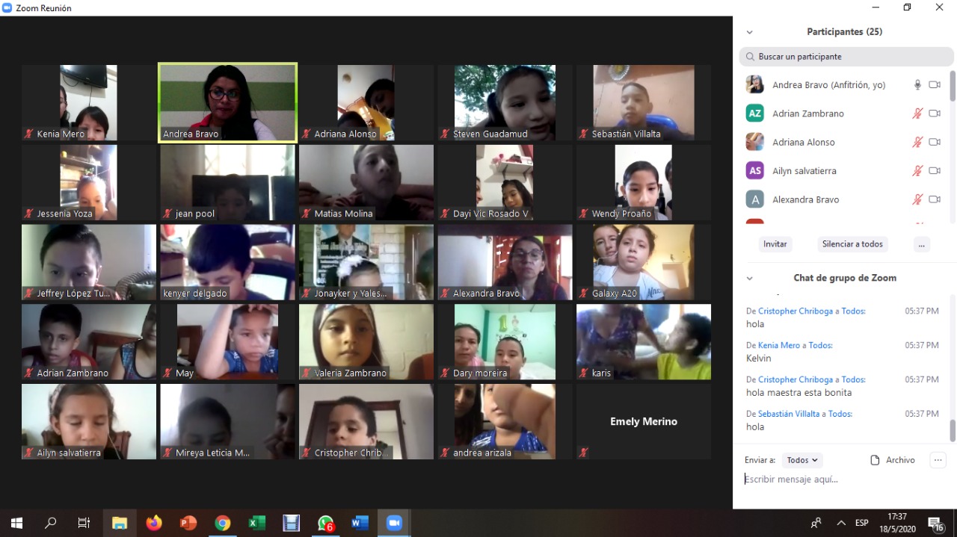The width and height of the screenshot is (957, 537).
Task: Click muted mic icon on May's tile
Action: (167, 373)
